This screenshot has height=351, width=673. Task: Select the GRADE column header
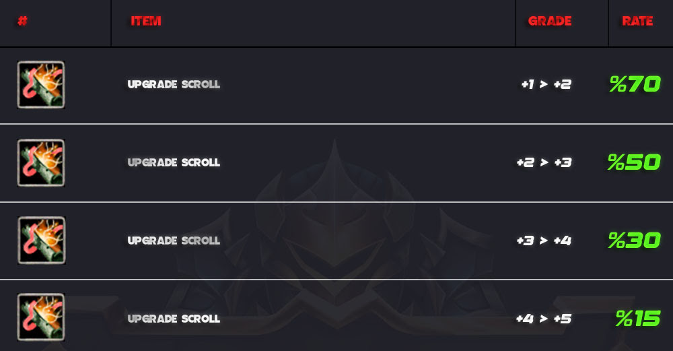point(550,21)
